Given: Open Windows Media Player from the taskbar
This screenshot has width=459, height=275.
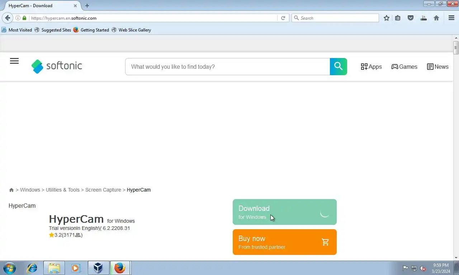Looking at the screenshot, I should [76, 268].
